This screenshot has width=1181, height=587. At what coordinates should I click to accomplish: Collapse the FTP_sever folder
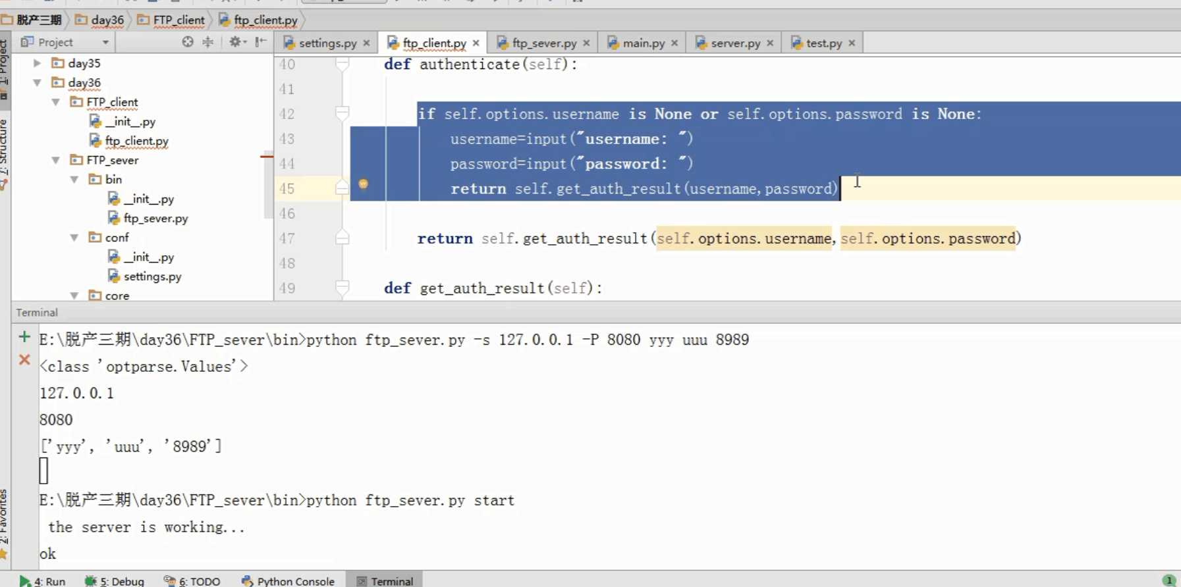tap(56, 160)
